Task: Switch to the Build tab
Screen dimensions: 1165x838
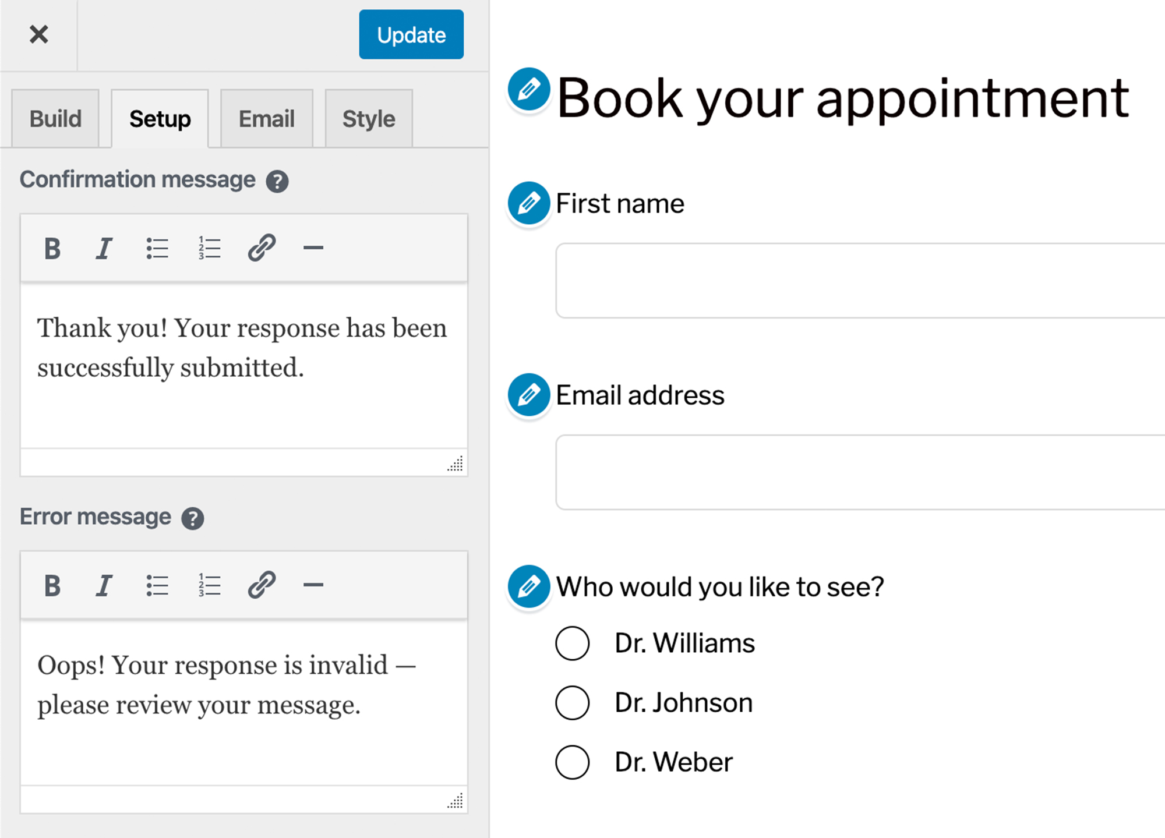Action: click(x=55, y=119)
